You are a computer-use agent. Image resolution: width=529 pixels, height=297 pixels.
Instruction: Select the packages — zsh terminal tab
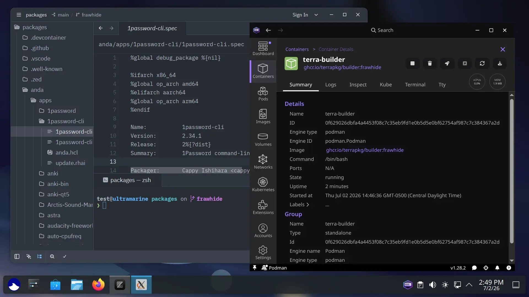tap(128, 180)
